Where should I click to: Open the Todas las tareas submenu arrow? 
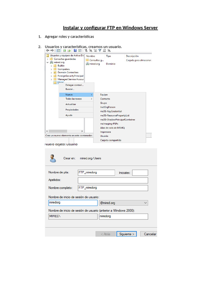[92, 99]
